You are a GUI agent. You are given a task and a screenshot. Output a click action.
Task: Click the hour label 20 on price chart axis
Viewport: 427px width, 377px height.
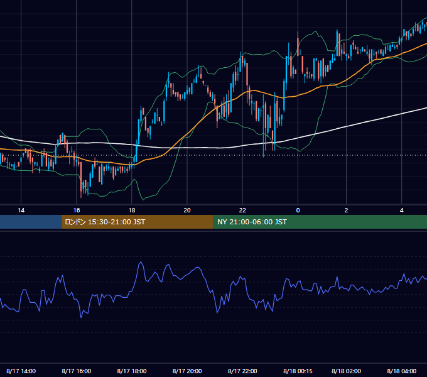pos(187,210)
